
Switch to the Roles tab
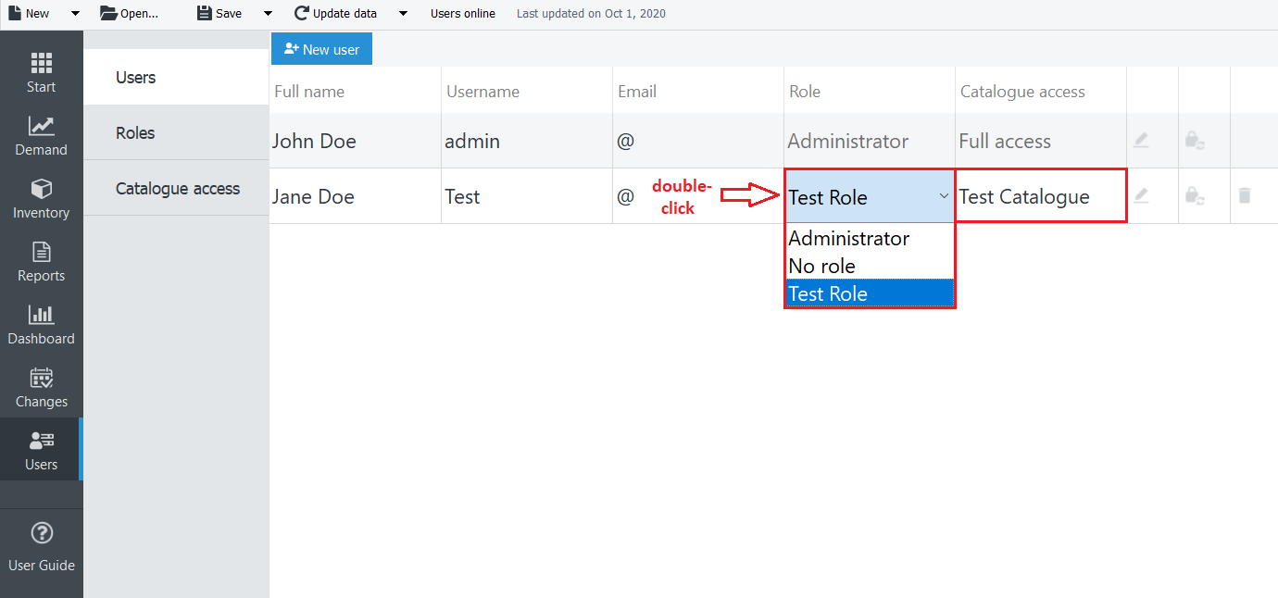tap(135, 133)
